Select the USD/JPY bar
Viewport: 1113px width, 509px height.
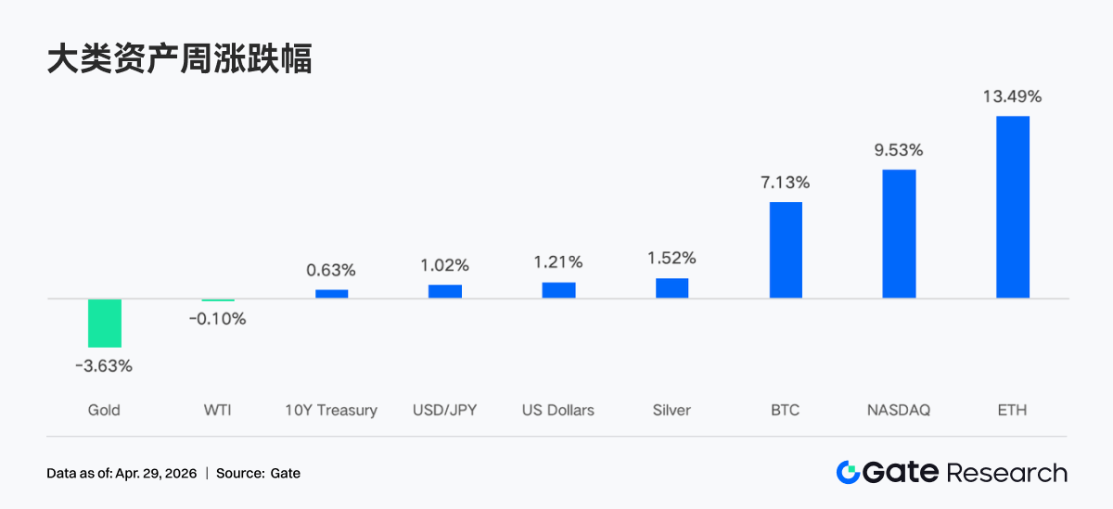click(x=445, y=291)
